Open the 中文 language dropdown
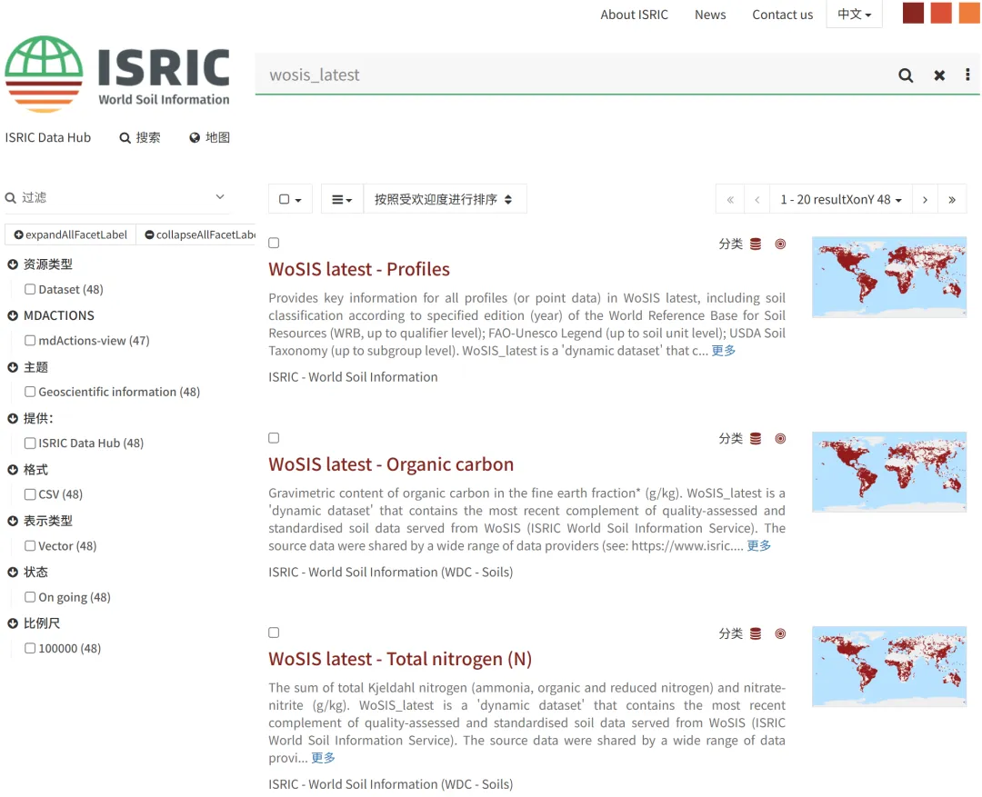Viewport: 982px width, 797px height. click(854, 14)
